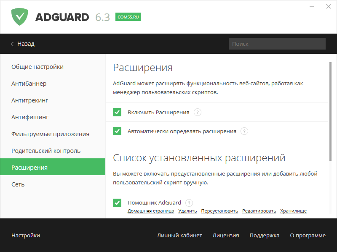This screenshot has width=337, height=252.
Task: Open help for Автоматически определять расширения
Action: tap(244, 131)
